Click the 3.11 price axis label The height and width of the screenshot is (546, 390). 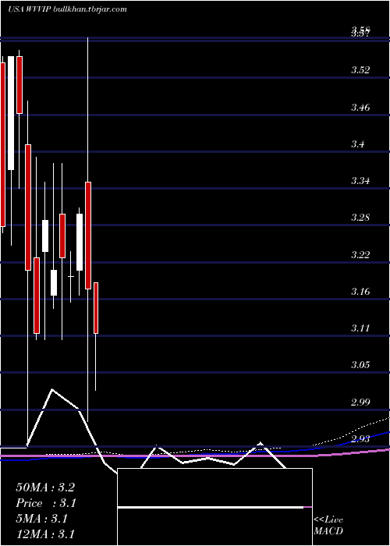tap(360, 328)
